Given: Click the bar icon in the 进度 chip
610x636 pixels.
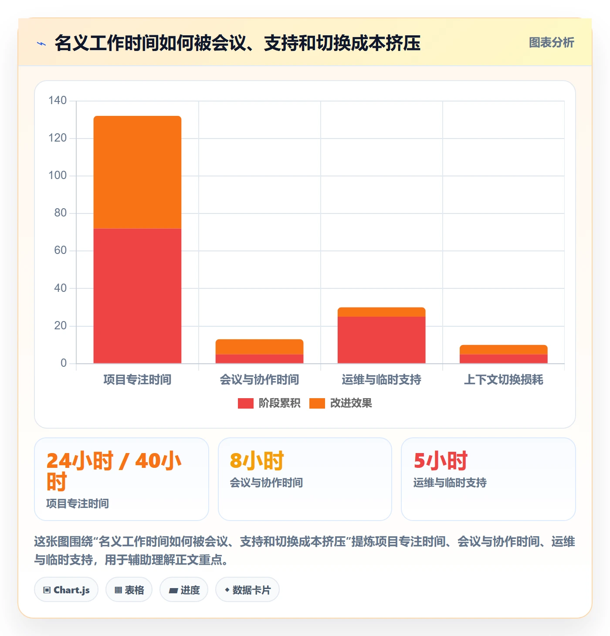Looking at the screenshot, I should point(173,591).
